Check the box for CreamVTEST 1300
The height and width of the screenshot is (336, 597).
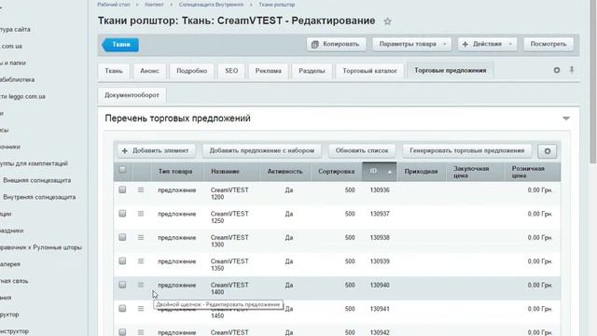(122, 237)
